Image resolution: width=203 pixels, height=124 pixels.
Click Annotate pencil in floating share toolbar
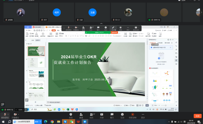[113, 28]
